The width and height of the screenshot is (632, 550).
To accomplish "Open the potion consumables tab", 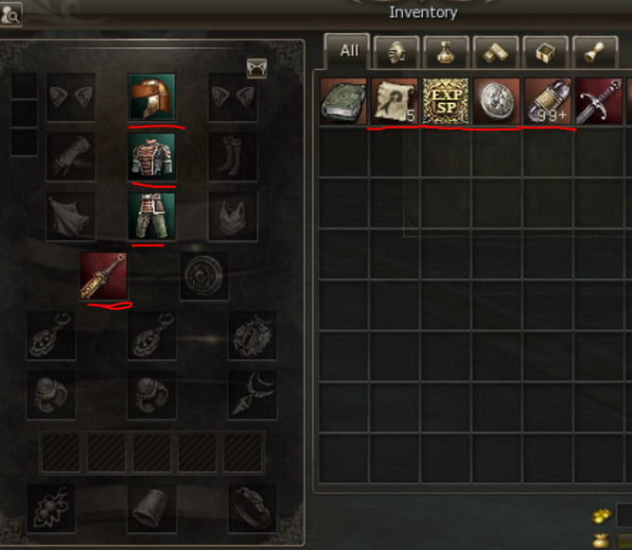I will click(x=447, y=52).
